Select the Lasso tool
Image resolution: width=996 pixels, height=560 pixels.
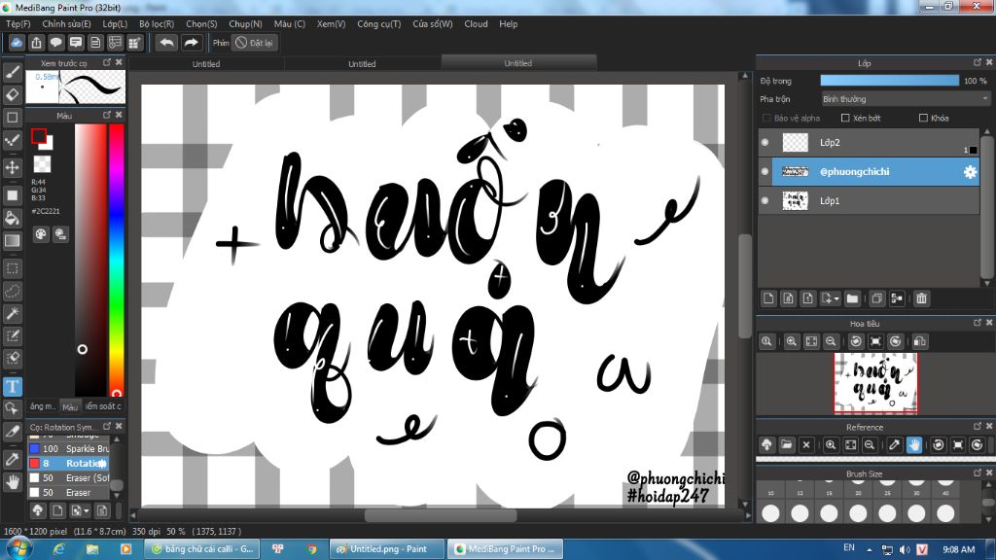12,292
